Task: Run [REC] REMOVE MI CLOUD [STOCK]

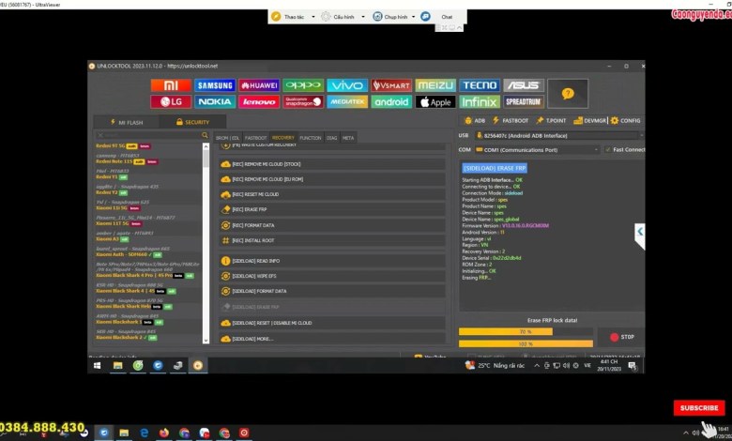Action: (332, 164)
